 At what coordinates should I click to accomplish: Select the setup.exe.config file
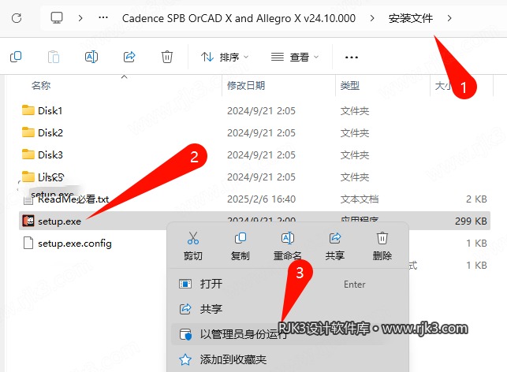coord(75,244)
